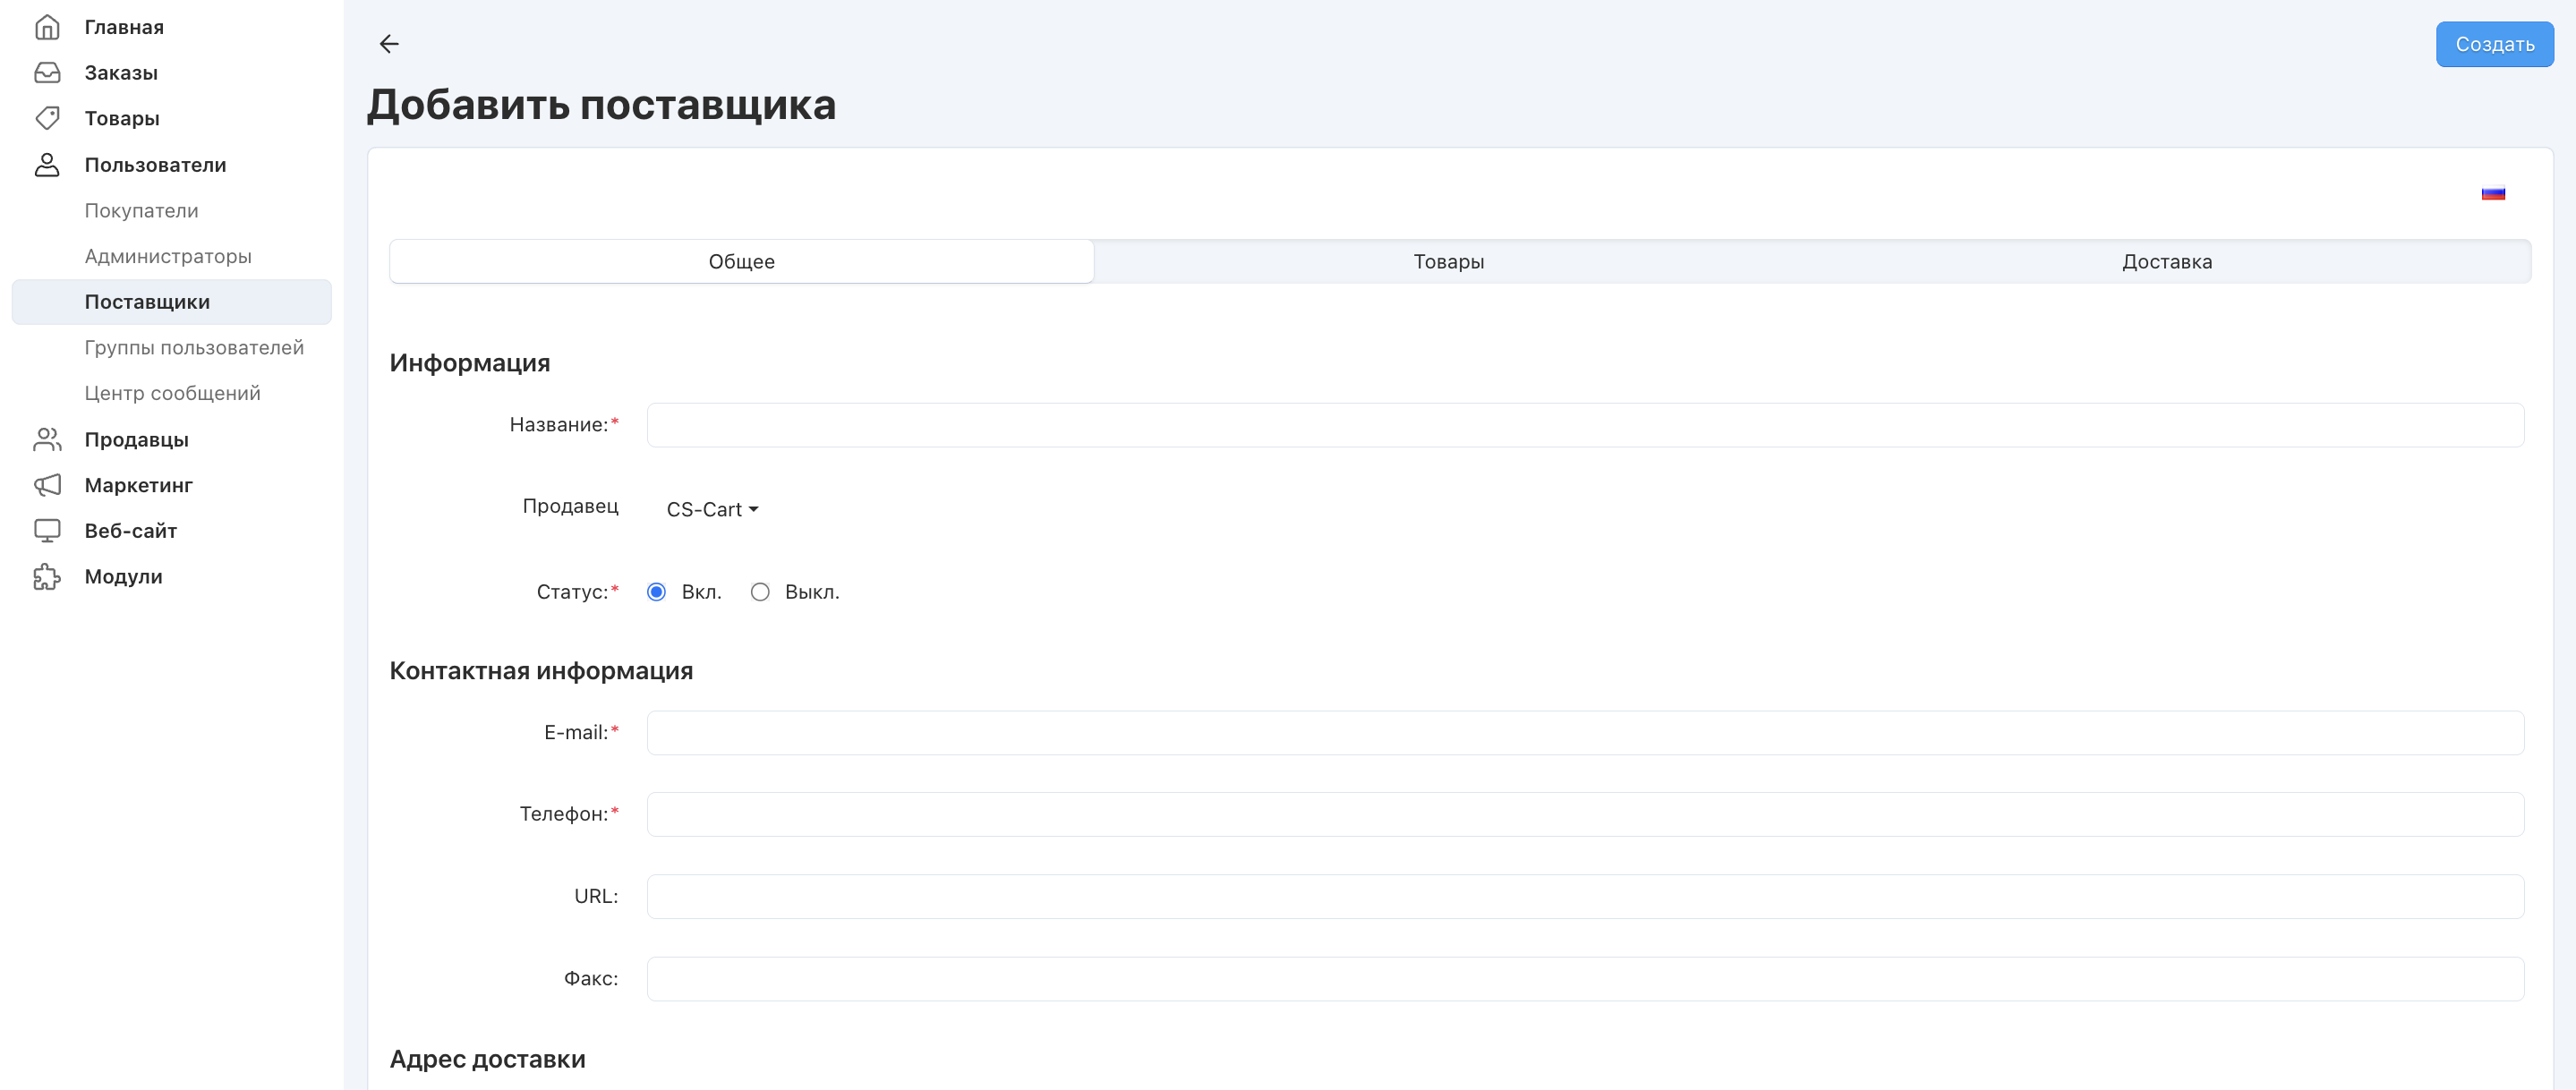2576x1090 pixels.
Task: Switch to the Доставка tab
Action: 2166,262
